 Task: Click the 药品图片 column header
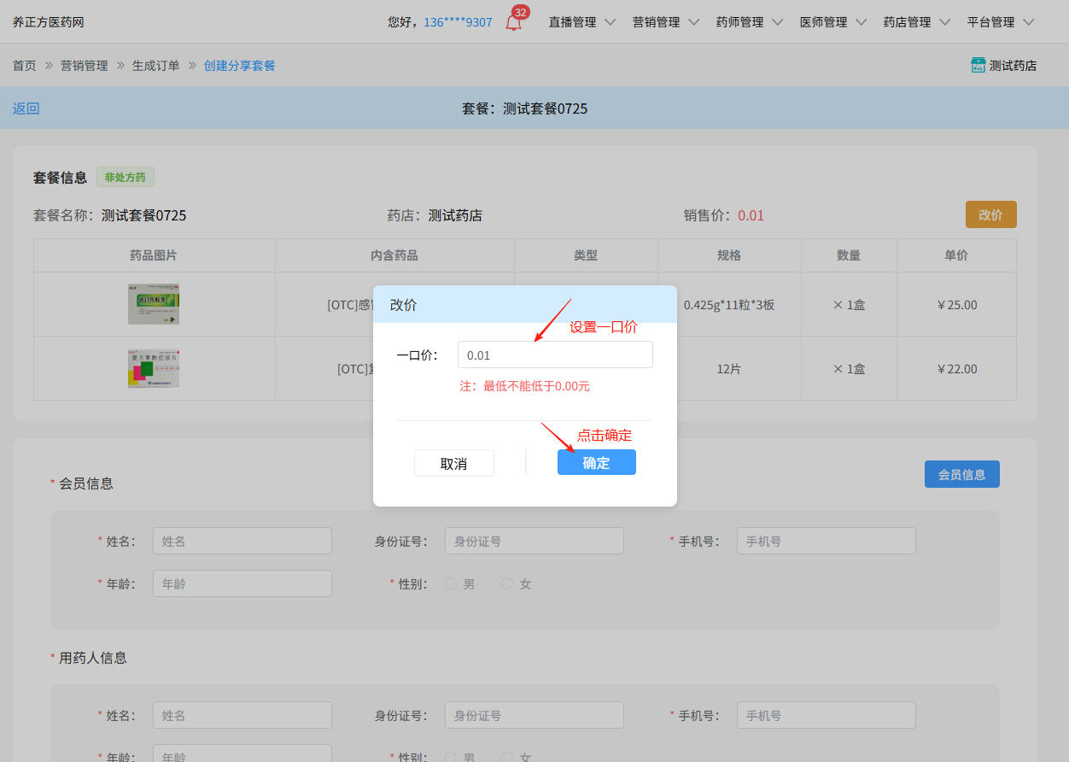click(154, 255)
